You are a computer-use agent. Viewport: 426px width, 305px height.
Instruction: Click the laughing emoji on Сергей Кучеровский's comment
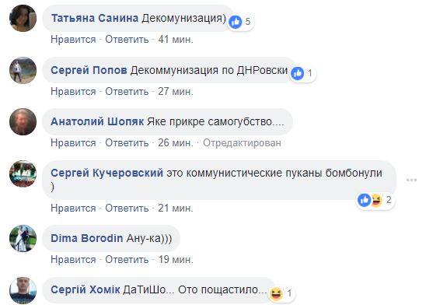tap(376, 201)
